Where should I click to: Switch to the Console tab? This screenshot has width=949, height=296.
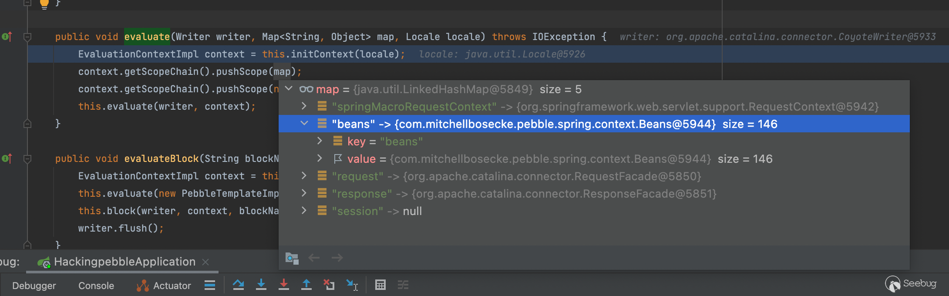pos(96,286)
